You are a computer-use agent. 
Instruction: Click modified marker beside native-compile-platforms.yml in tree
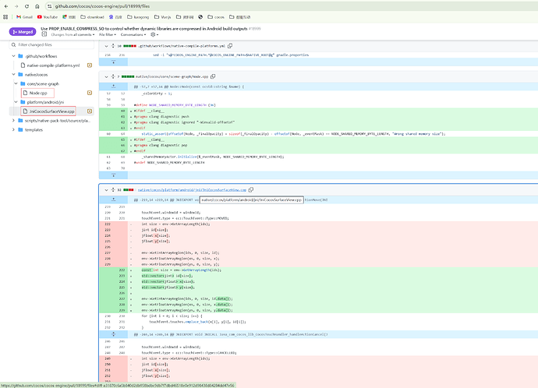coord(90,65)
